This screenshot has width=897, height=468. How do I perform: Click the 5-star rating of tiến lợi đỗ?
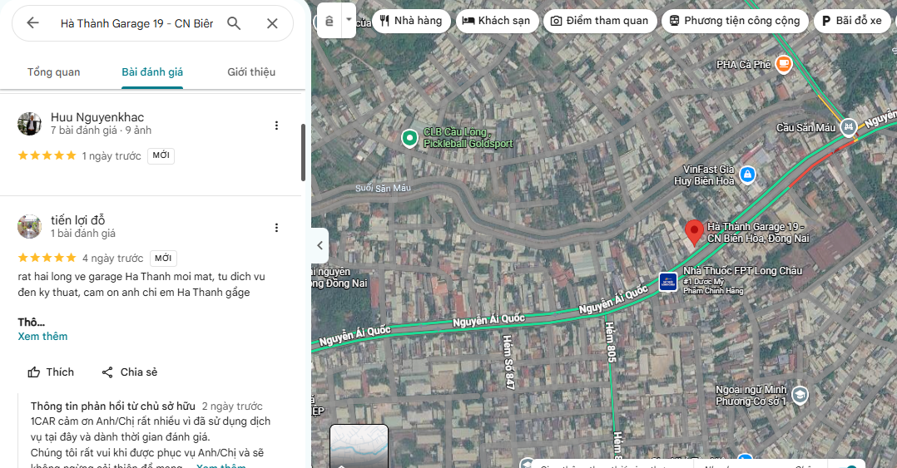point(47,258)
